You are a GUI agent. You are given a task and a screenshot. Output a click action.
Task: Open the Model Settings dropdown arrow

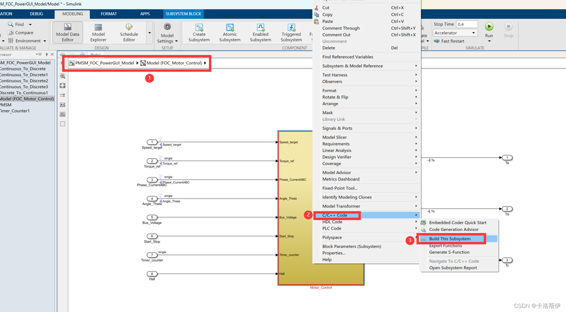click(176, 41)
